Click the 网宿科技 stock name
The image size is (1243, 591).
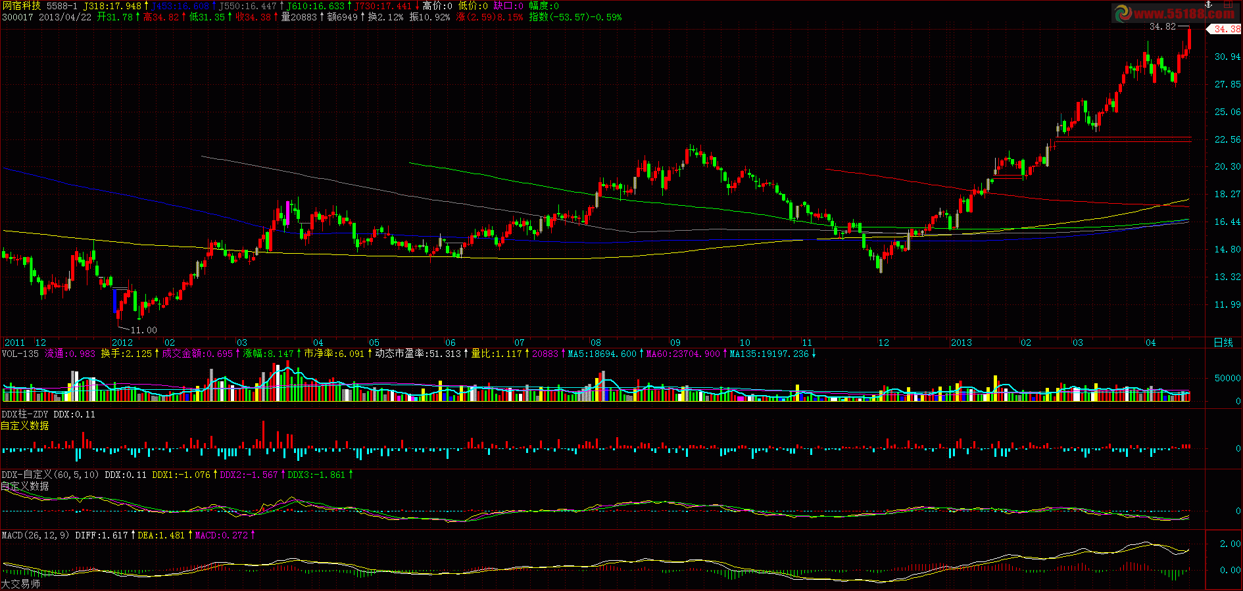22,6
